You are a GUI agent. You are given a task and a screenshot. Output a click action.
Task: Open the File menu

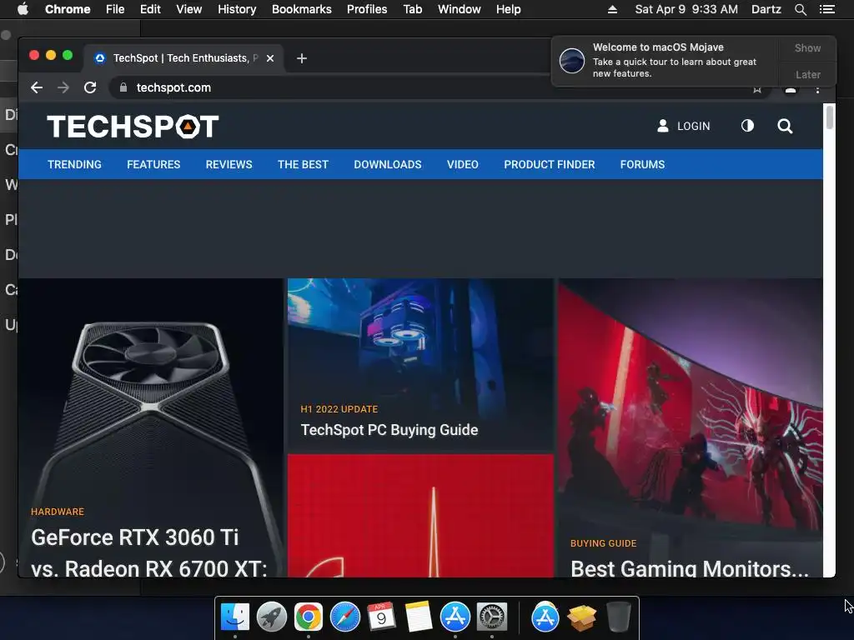tap(115, 9)
